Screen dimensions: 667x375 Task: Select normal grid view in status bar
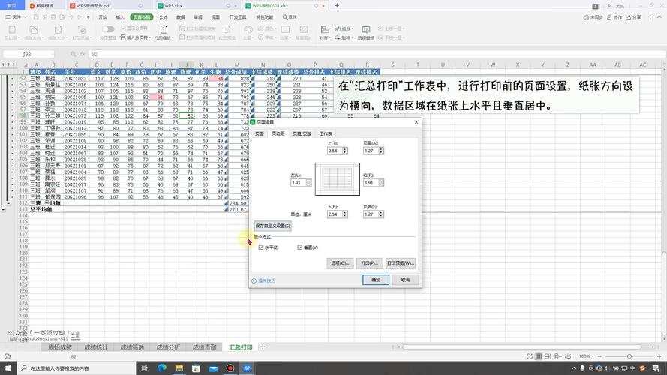point(539,356)
